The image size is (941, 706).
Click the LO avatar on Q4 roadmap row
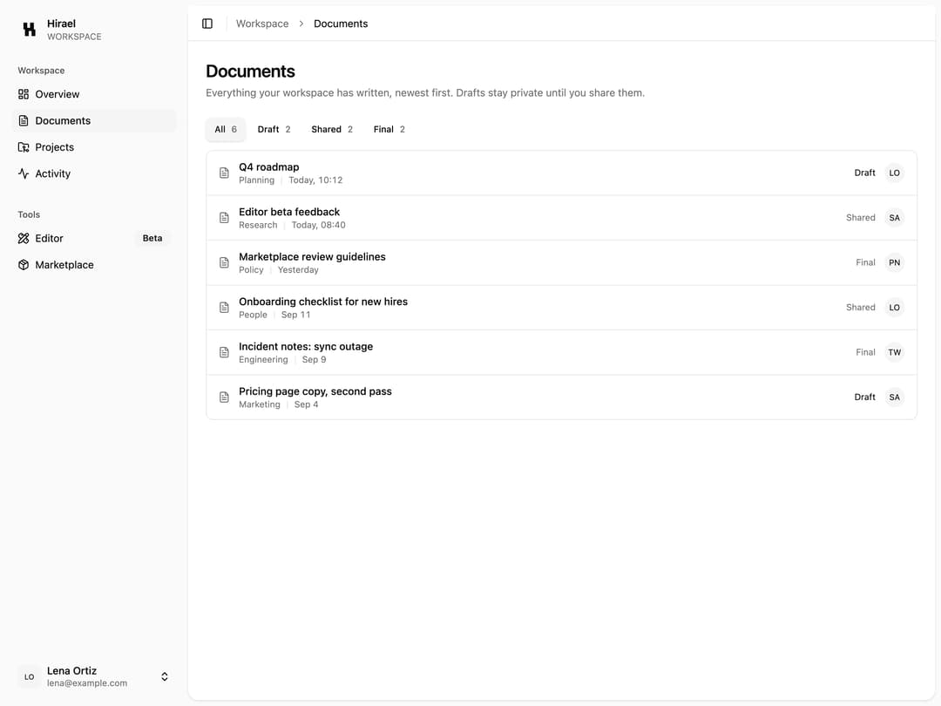894,173
